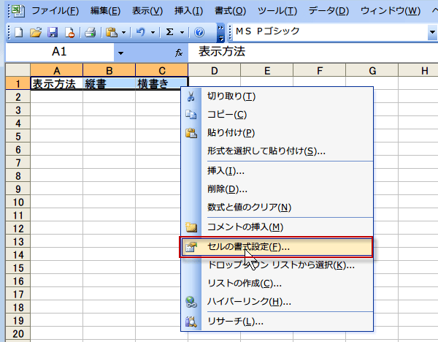Click the Paste clipboard toolbar icon
Screen dimensions: 438x342
pos(112,32)
